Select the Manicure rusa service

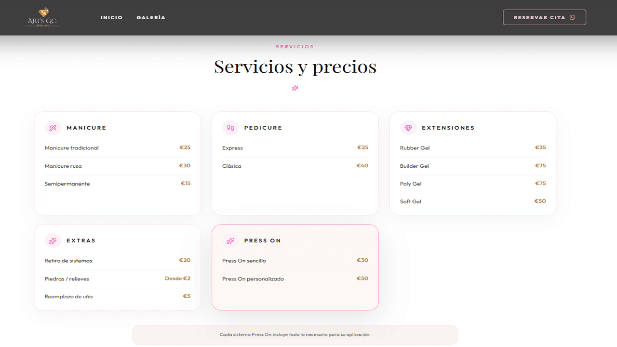(118, 166)
